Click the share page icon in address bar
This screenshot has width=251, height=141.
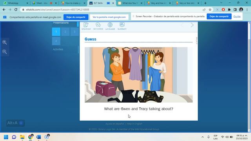[204, 9]
